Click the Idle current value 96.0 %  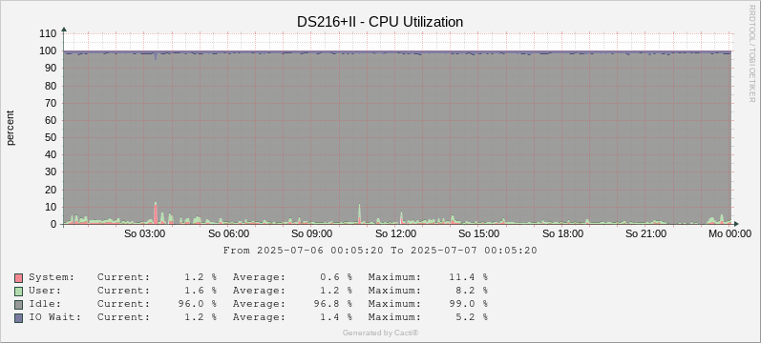197,304
